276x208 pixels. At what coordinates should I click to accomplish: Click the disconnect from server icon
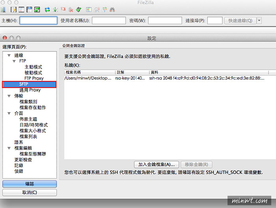click(x=71, y=9)
